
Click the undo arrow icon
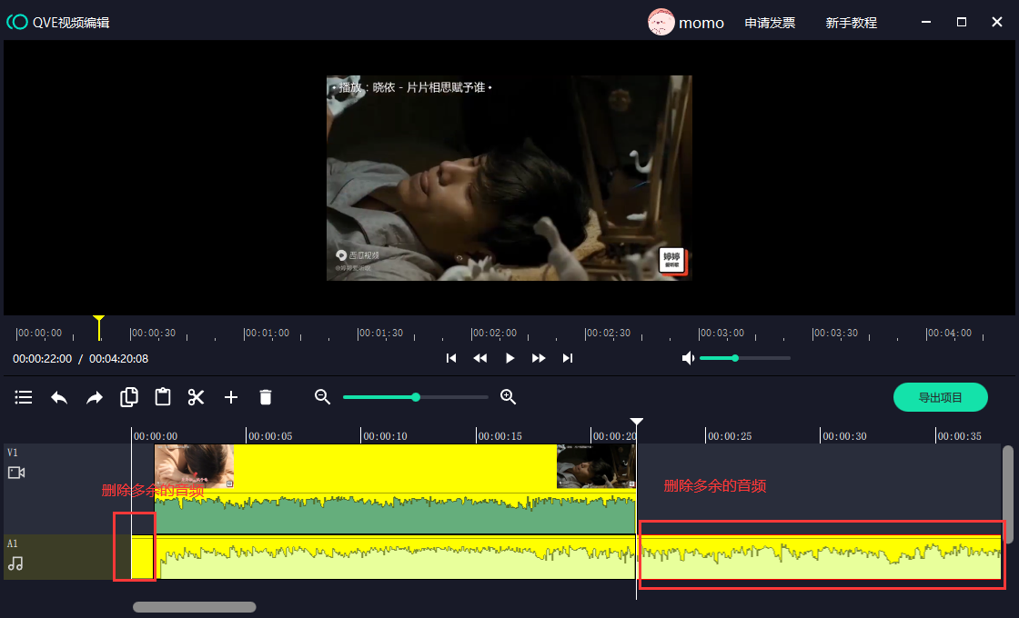coord(59,397)
